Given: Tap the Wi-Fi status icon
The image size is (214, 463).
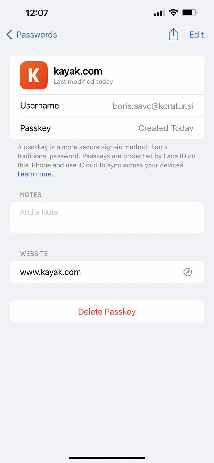Looking at the screenshot, I should [x=174, y=13].
